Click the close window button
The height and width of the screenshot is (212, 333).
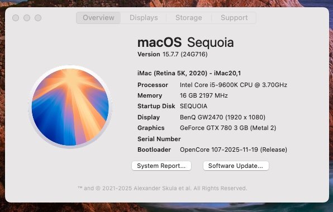click(x=16, y=18)
